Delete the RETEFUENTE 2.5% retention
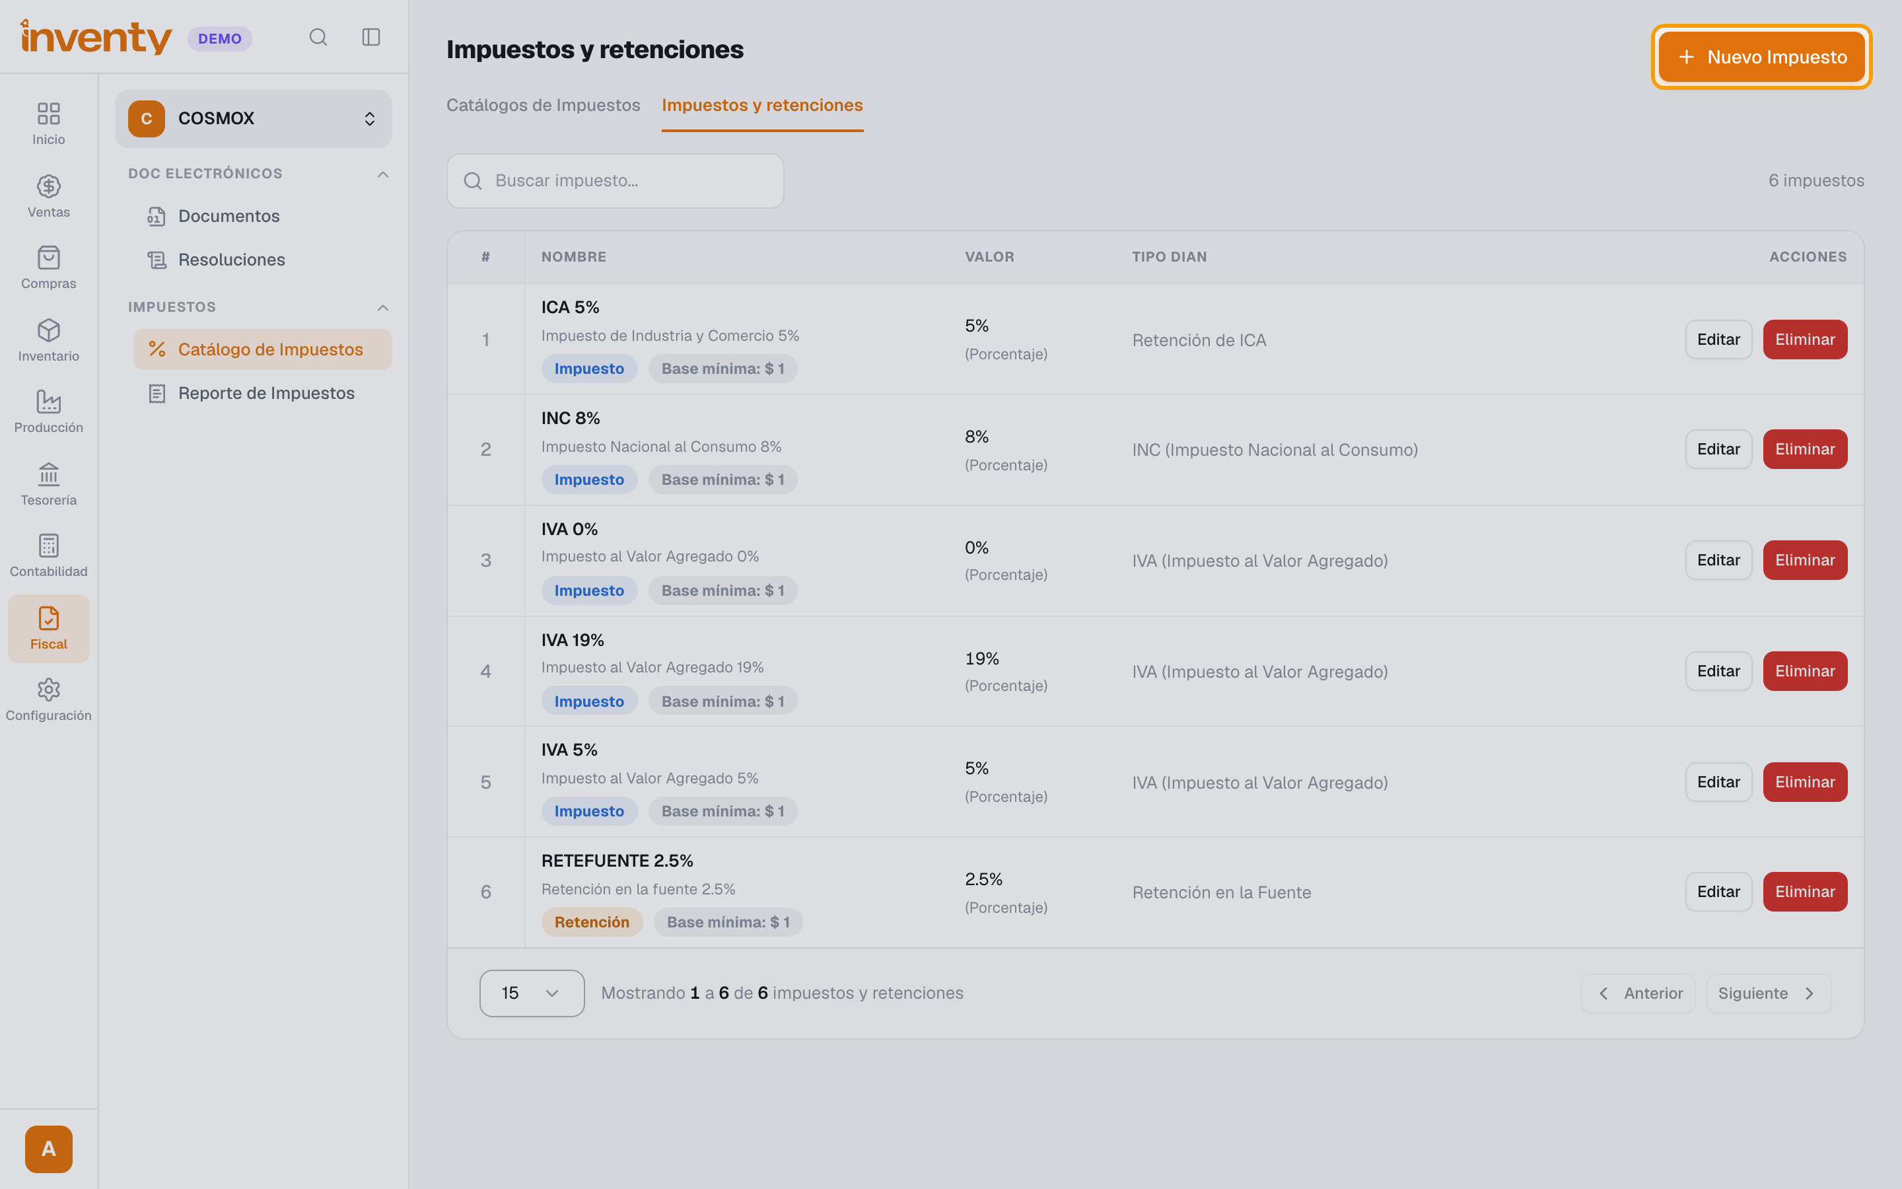 tap(1804, 892)
